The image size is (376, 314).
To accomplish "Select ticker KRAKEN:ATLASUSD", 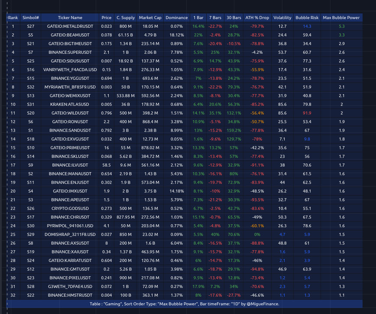I will click(70, 104).
